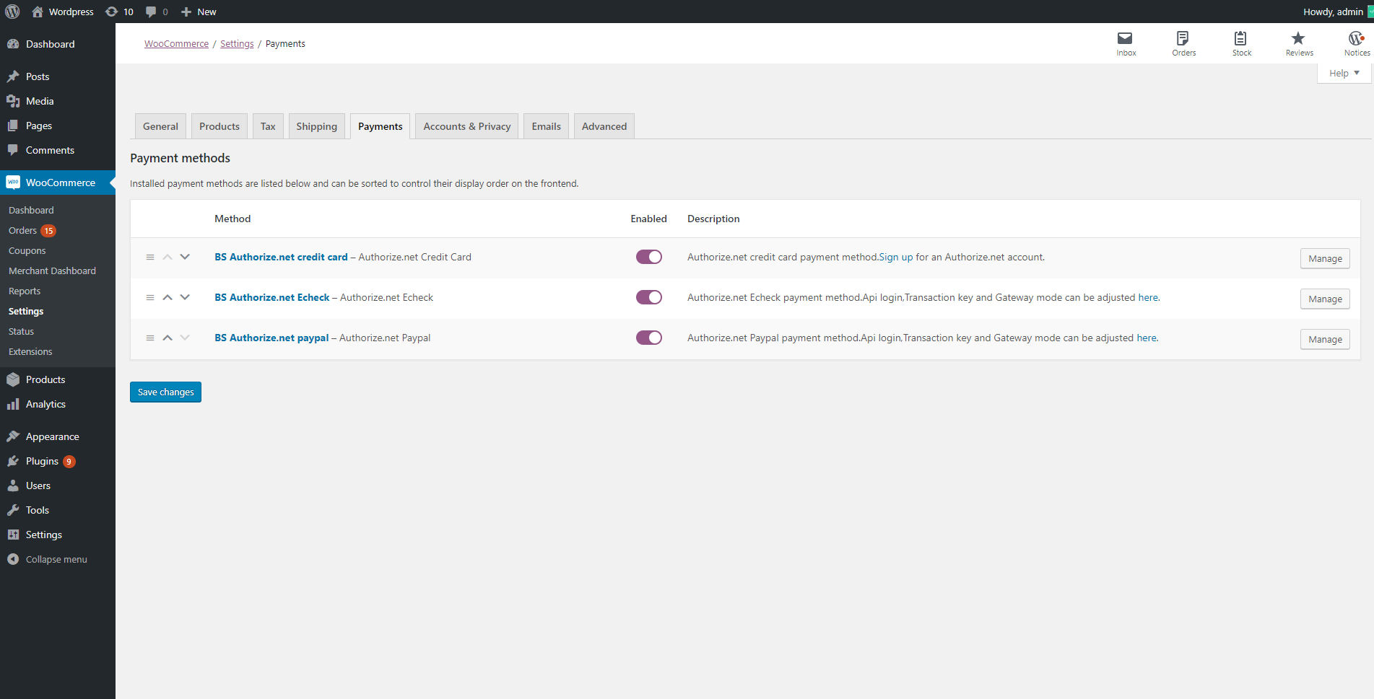Screen dimensions: 1374x699
Task: Click the Comments bubble icon in sidebar
Action: [13, 150]
